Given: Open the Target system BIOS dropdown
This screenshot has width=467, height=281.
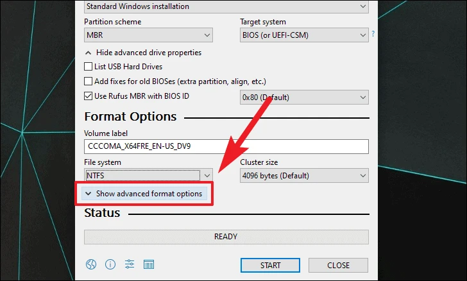Looking at the screenshot, I should pos(304,35).
